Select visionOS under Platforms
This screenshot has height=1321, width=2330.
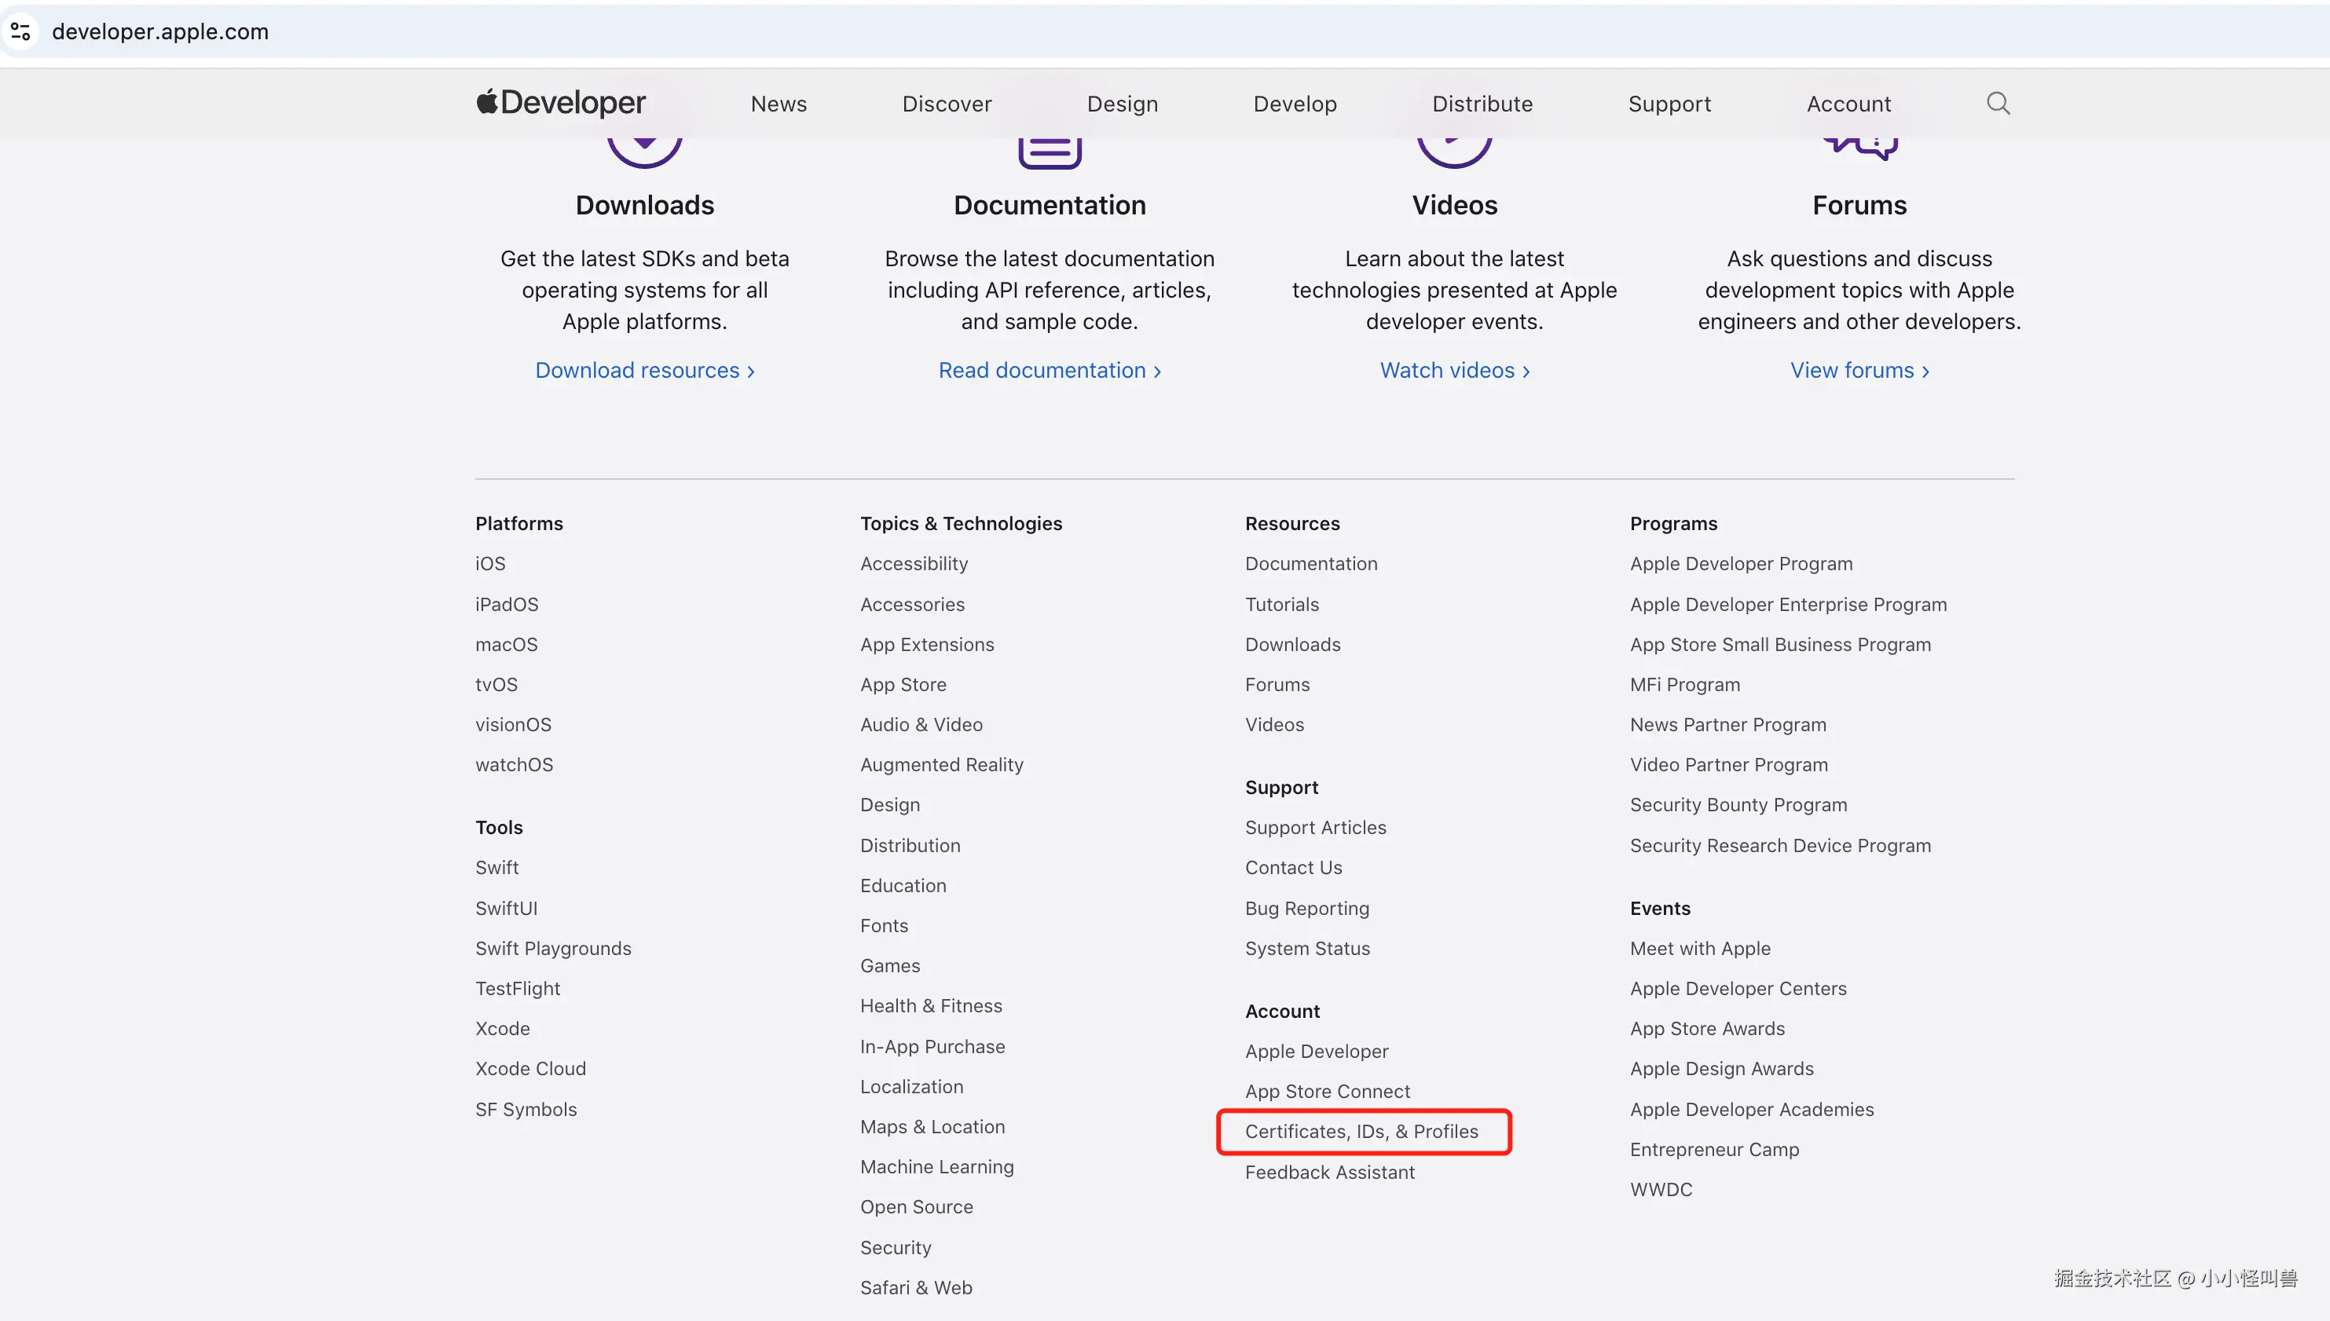[514, 725]
